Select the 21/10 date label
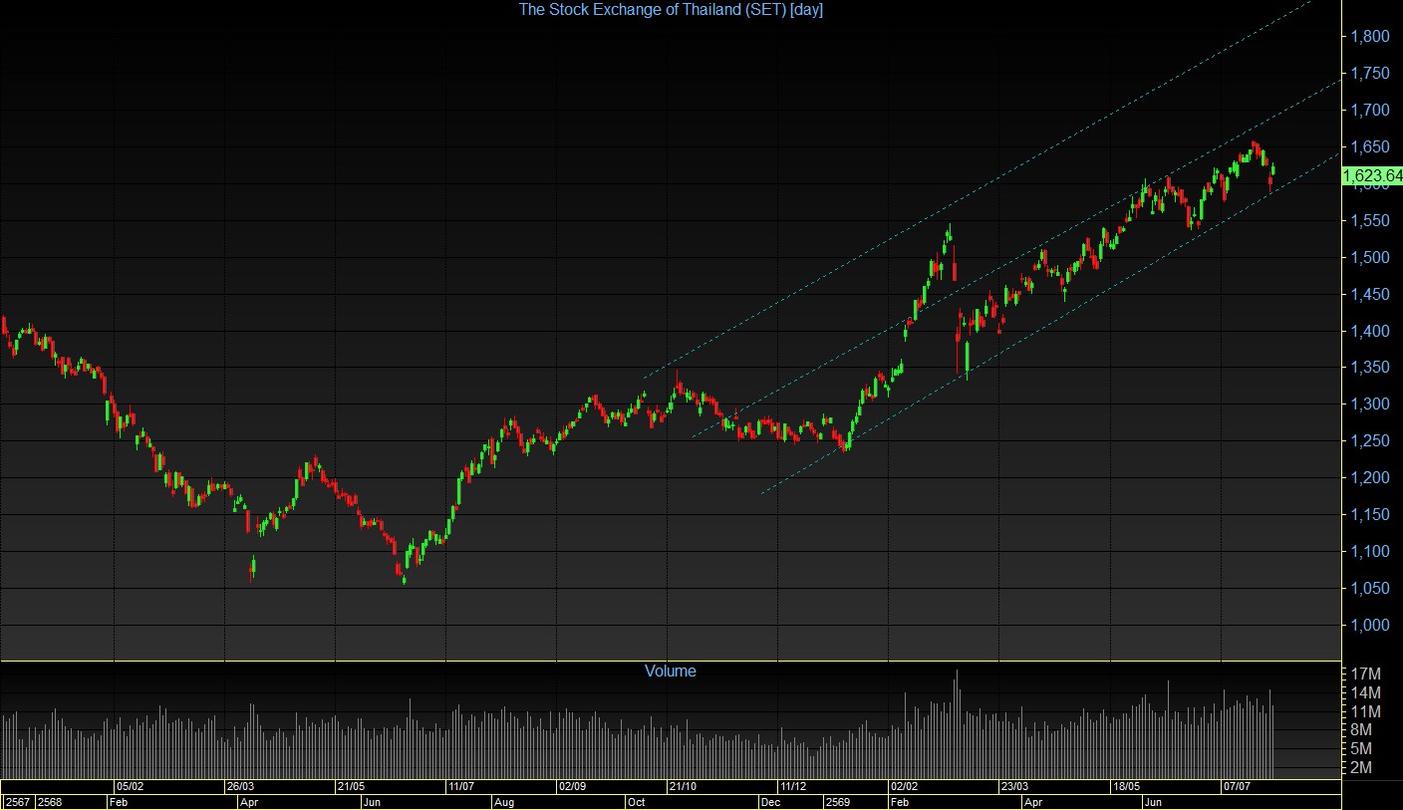 pos(684,787)
